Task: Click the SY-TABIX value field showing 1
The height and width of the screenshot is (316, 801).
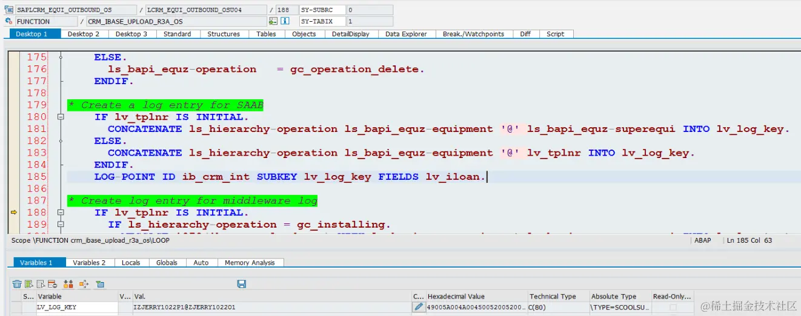Action: tap(370, 21)
